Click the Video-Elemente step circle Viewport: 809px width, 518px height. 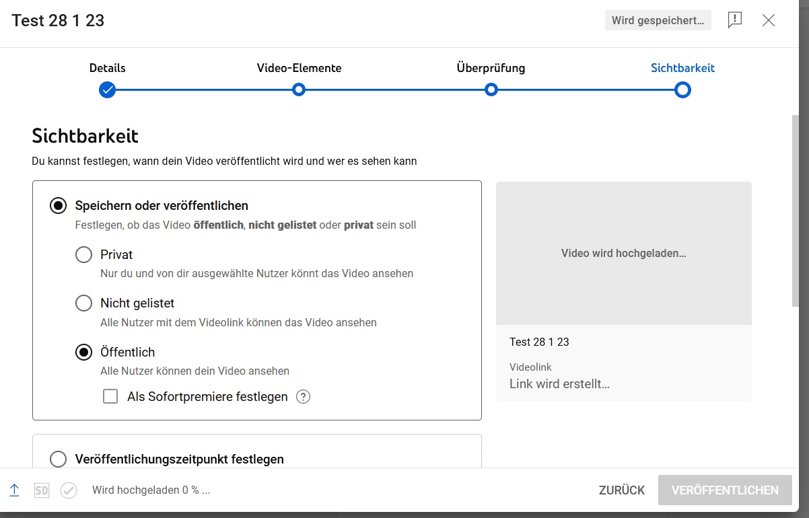click(299, 89)
